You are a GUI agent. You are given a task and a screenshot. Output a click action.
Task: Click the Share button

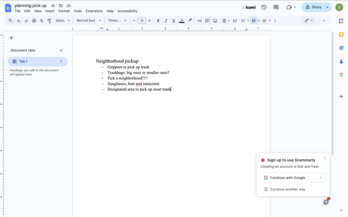(313, 7)
